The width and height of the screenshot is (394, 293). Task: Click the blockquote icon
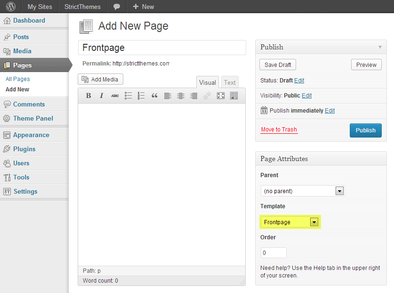(x=154, y=96)
